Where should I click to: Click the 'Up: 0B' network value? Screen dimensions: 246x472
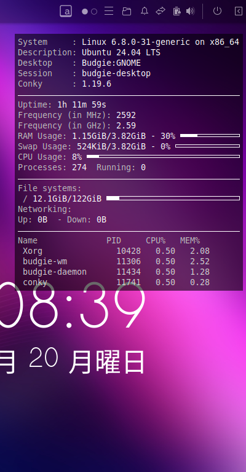pyautogui.click(x=33, y=220)
